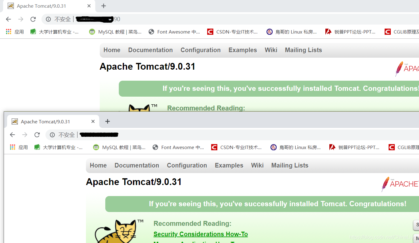Go forward in the upper browser window
The height and width of the screenshot is (243, 419).
click(x=21, y=19)
